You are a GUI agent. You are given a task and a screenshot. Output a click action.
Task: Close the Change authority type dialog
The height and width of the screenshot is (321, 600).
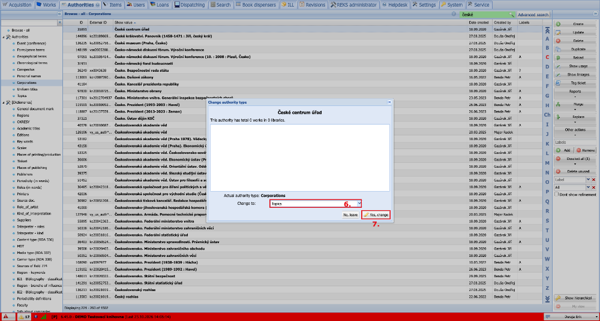click(389, 102)
